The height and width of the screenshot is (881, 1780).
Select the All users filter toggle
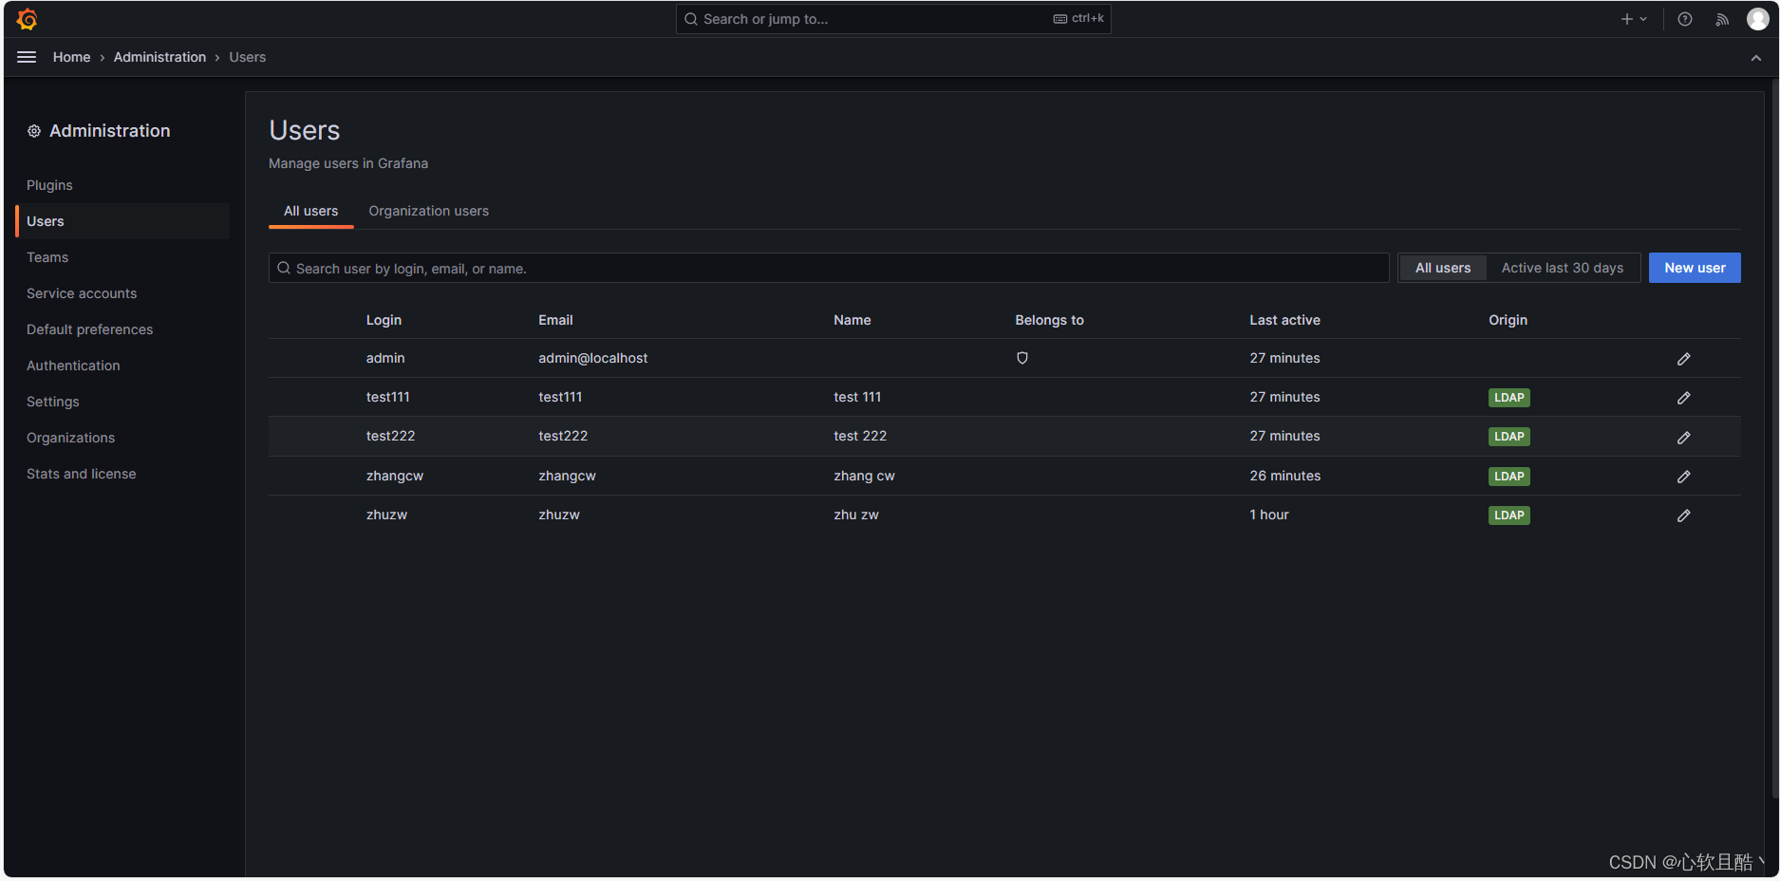pyautogui.click(x=1442, y=268)
